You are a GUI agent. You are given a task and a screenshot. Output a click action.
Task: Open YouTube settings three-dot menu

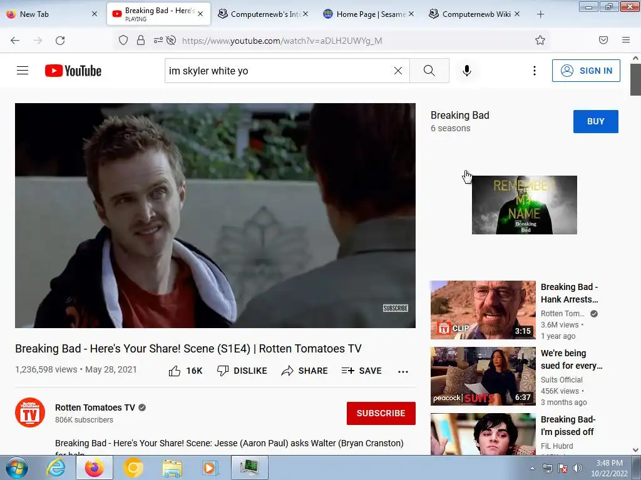535,71
